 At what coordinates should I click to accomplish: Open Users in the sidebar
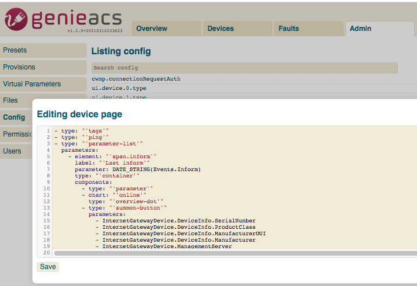tap(12, 151)
